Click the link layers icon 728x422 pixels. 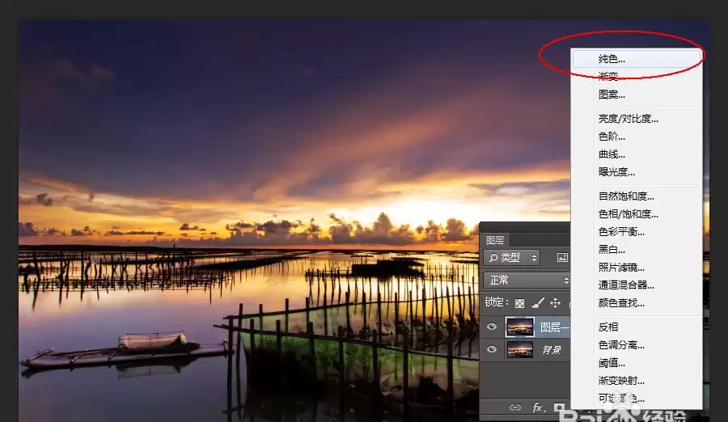click(x=515, y=407)
